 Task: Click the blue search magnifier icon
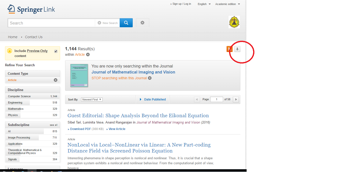coord(126,22)
